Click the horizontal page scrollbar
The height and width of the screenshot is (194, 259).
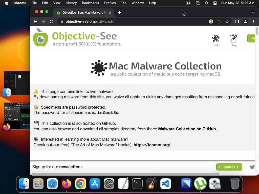(x=125, y=174)
